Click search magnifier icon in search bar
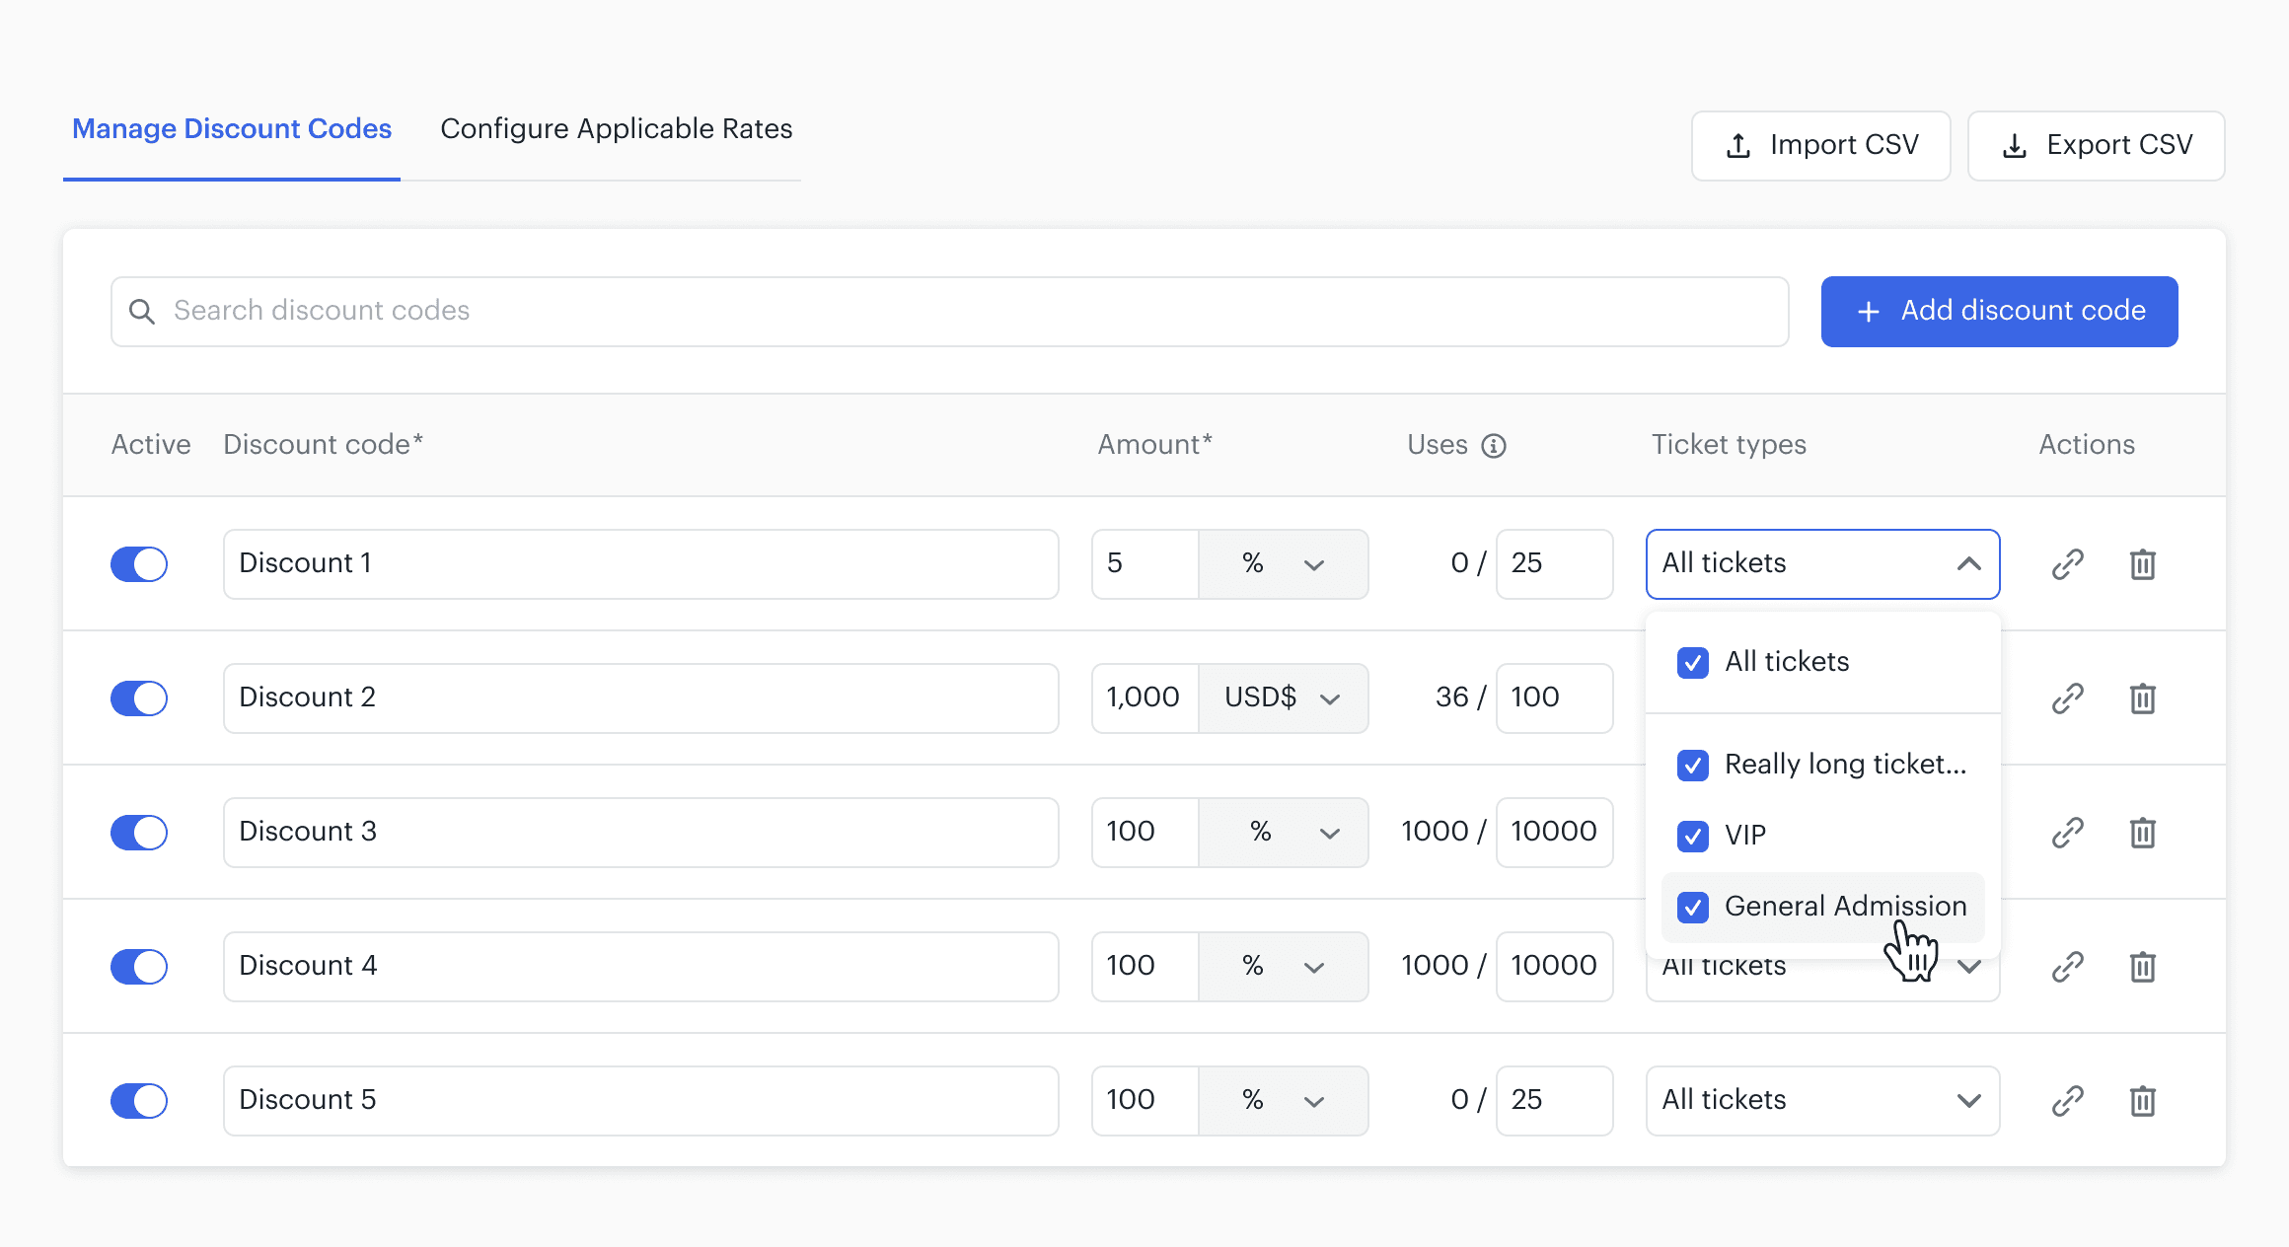This screenshot has width=2289, height=1247. 142,312
